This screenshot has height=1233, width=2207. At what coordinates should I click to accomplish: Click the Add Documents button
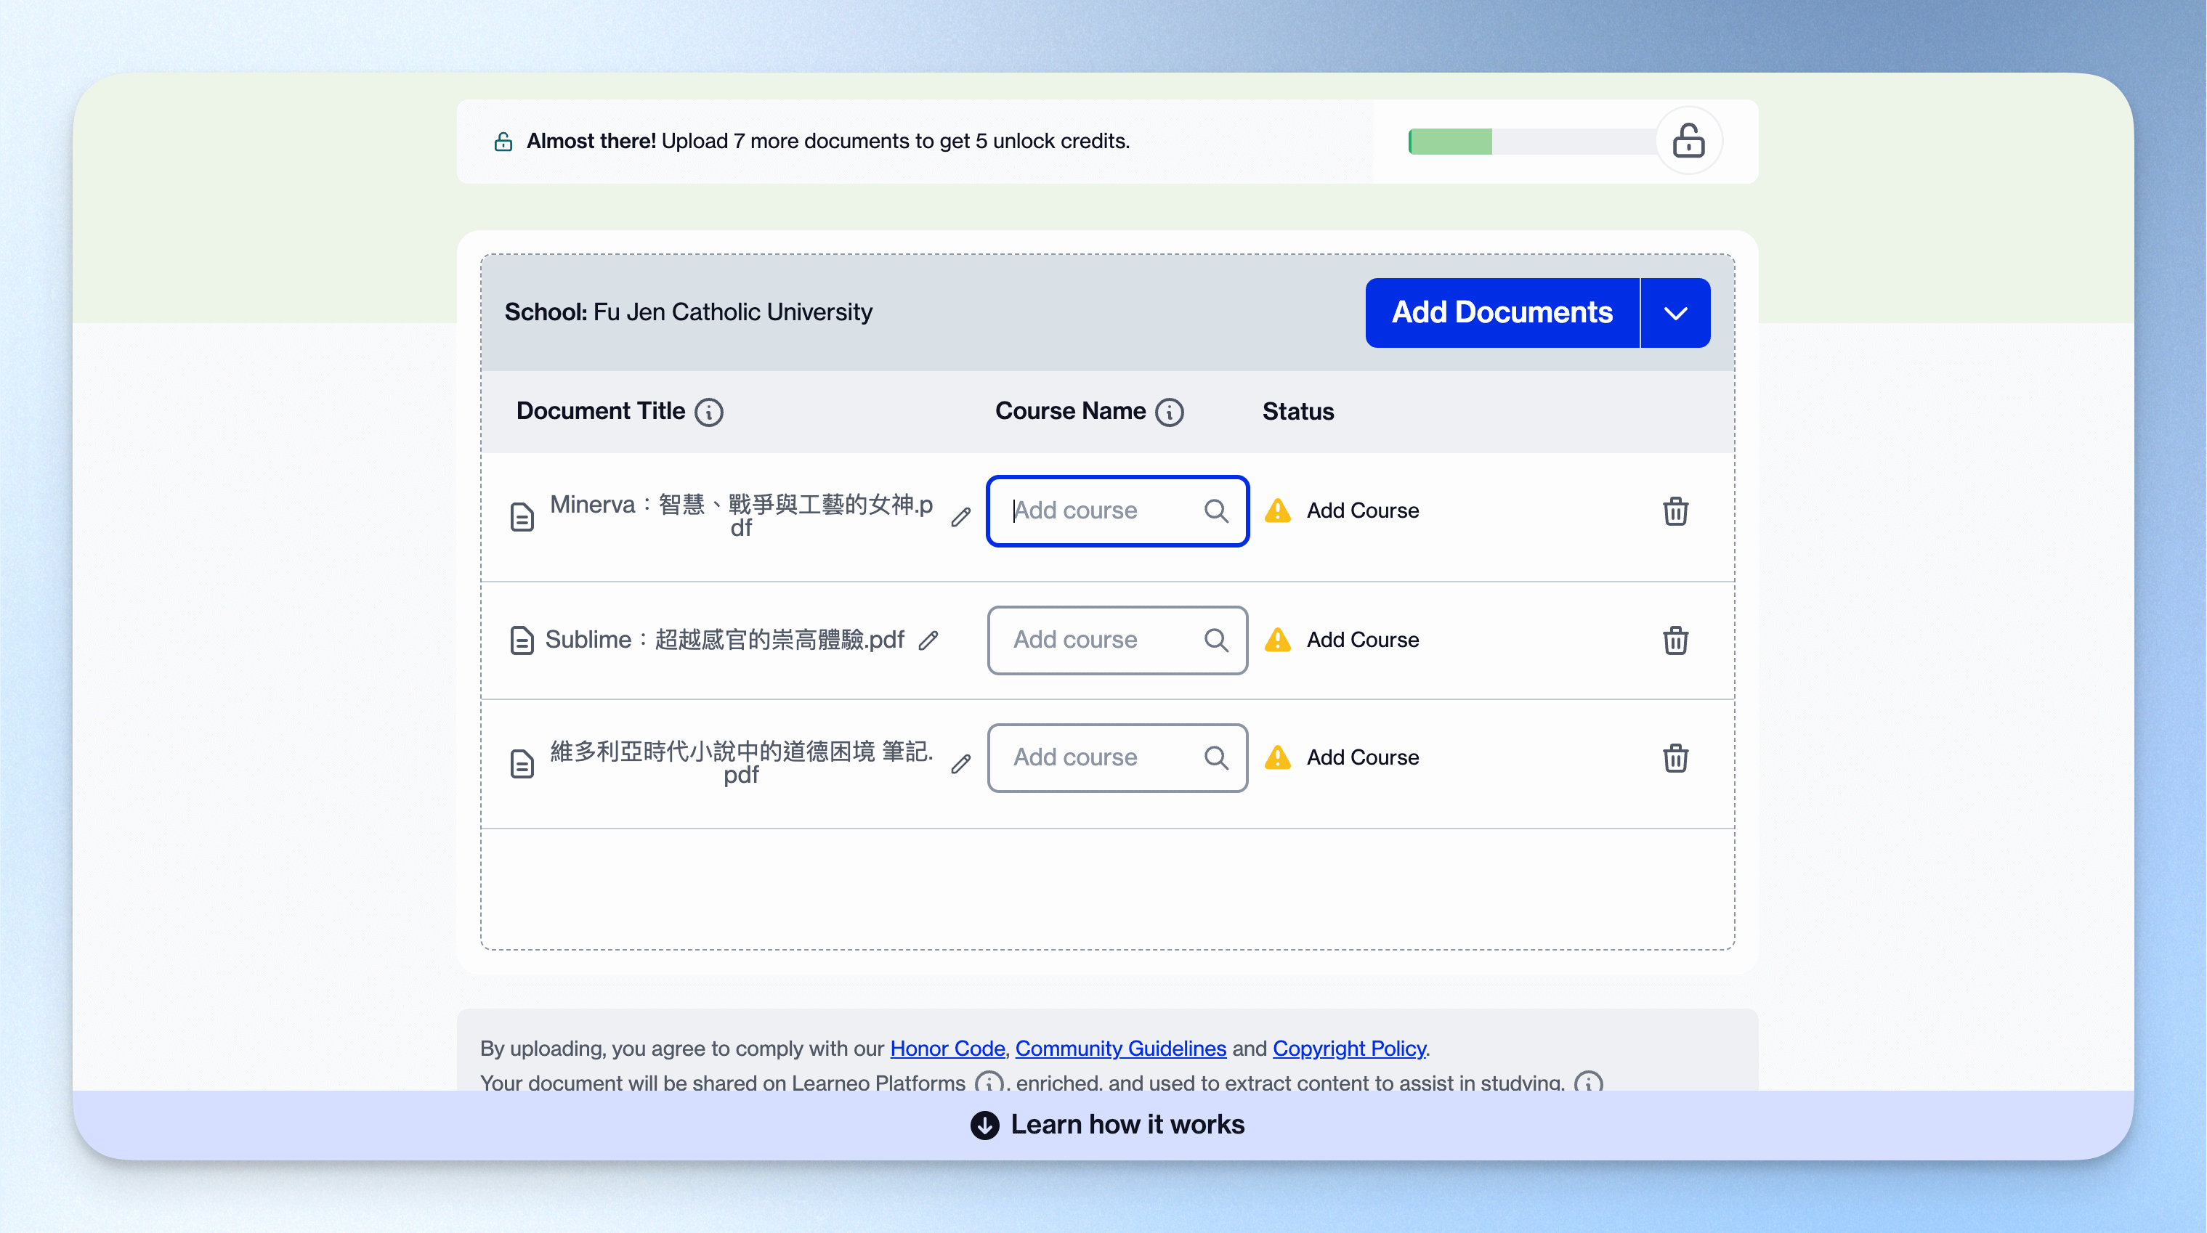click(x=1502, y=312)
